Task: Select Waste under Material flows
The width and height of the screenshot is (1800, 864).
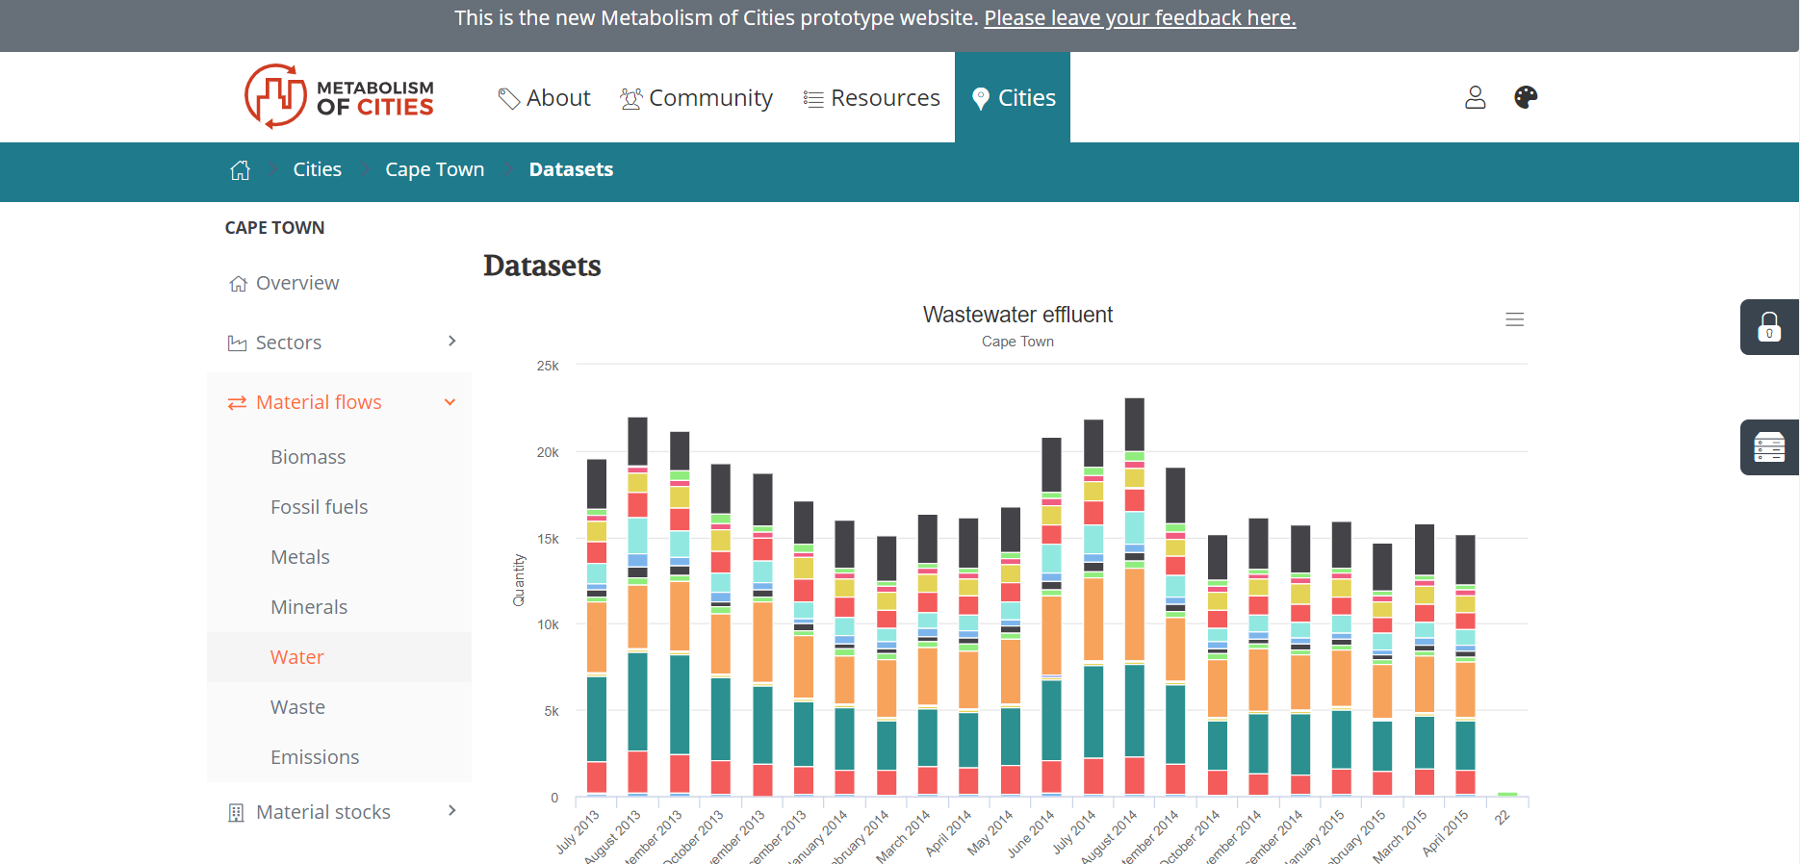Action: [x=298, y=707]
